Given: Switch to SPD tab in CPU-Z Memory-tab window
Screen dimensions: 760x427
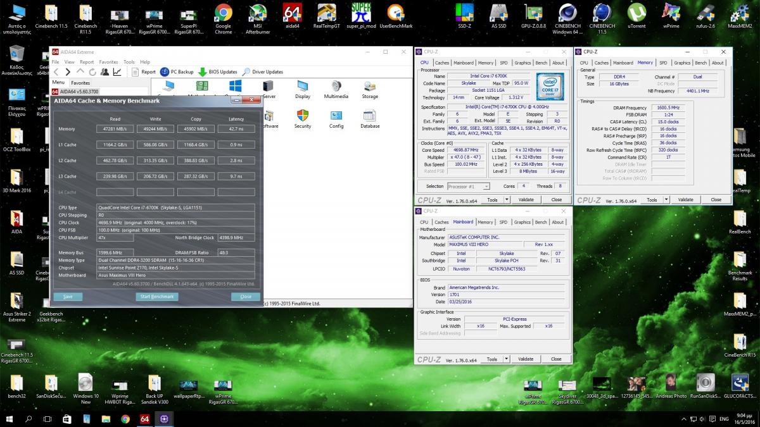Looking at the screenshot, I should coord(662,63).
